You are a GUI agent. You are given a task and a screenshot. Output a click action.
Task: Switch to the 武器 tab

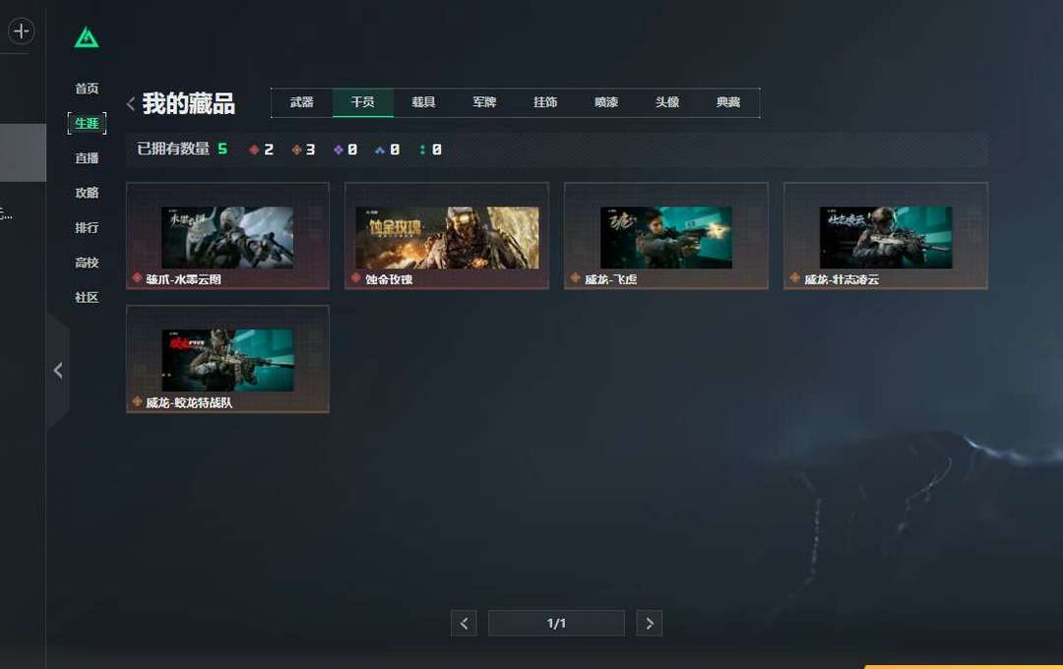point(302,102)
